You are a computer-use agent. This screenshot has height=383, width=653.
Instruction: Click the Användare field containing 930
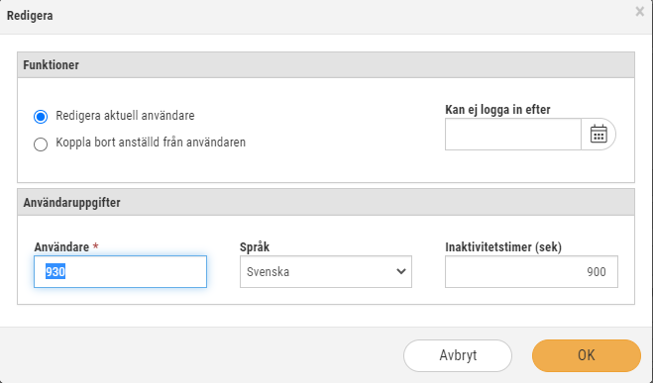120,271
